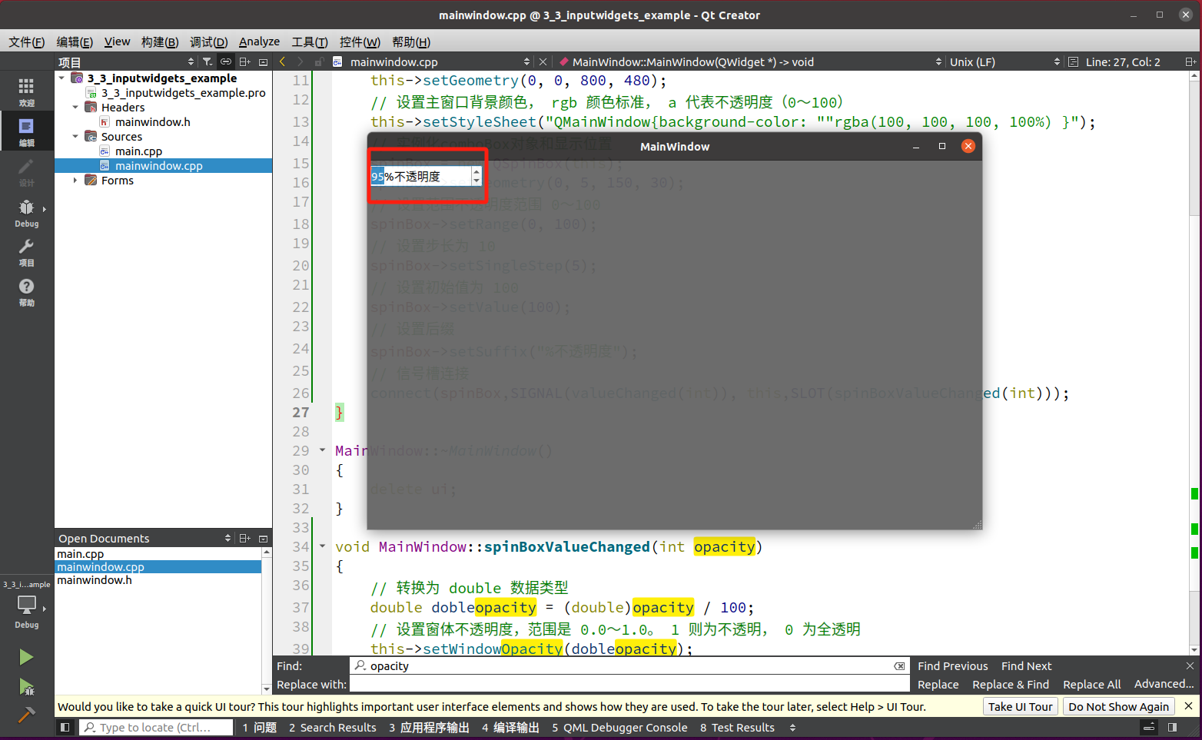Switch to Debug mode in the sidebar

click(x=26, y=212)
